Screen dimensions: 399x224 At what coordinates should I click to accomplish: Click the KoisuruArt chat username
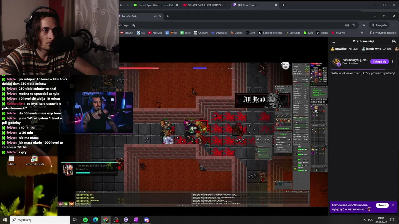(15, 104)
